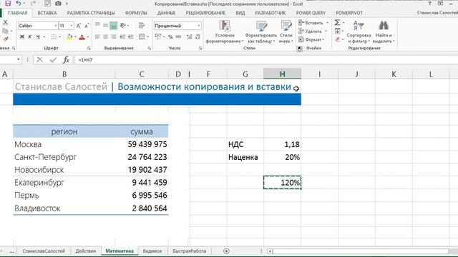Expand the Удалить cells dropdown
The image size is (458, 257).
pos(326,31)
